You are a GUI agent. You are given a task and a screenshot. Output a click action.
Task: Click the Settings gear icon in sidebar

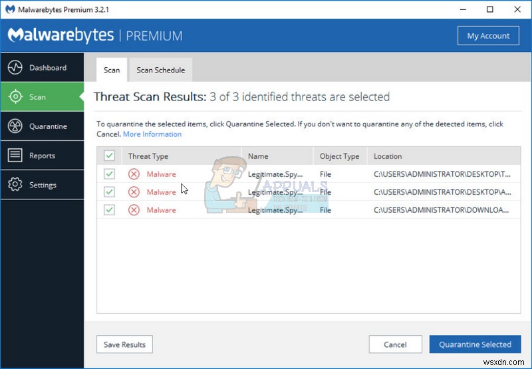coord(15,185)
